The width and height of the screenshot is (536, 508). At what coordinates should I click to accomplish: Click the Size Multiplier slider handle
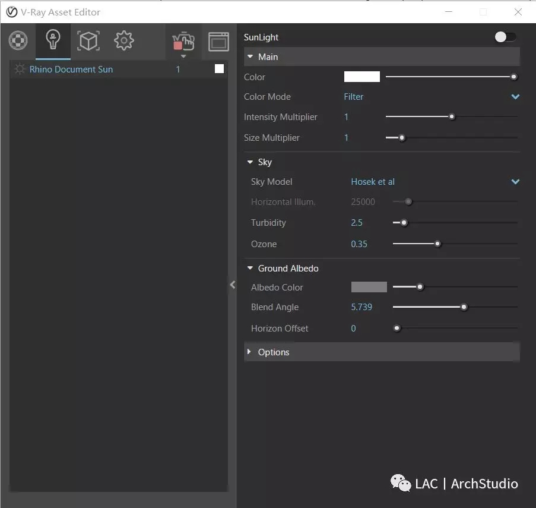(x=402, y=138)
